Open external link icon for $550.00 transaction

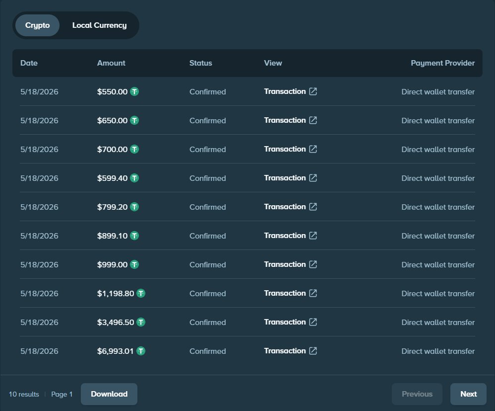pyautogui.click(x=313, y=91)
